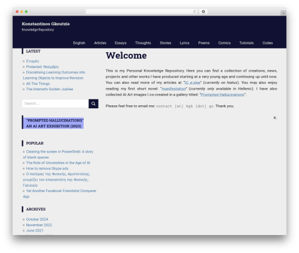Viewport: 299px width, 253px height.
Task: Go to Essays section
Action: [x=120, y=43]
